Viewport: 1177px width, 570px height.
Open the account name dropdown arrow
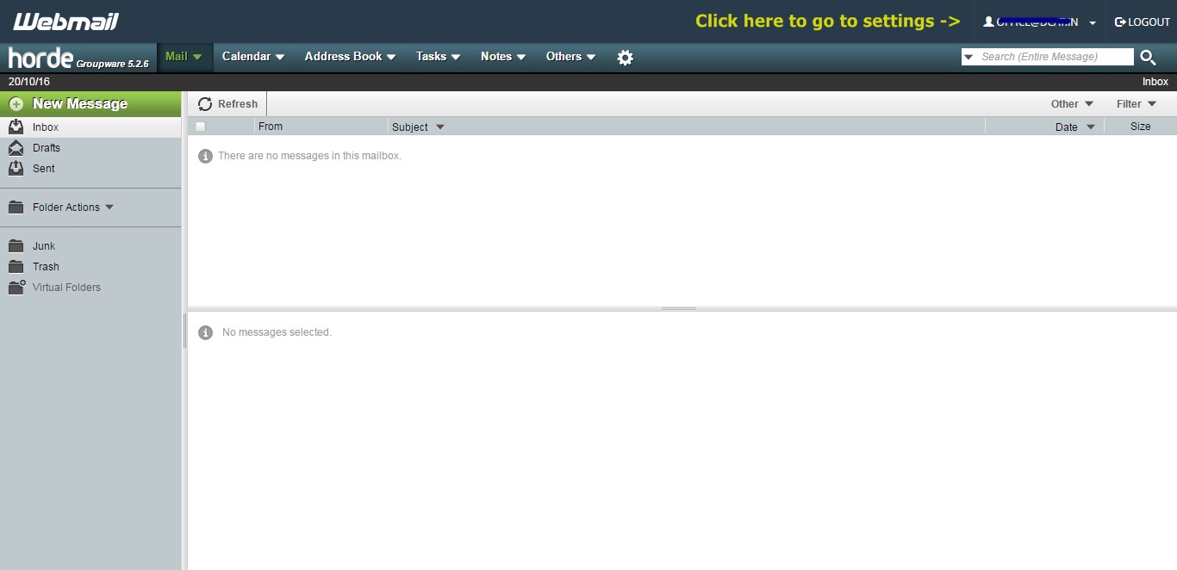[x=1093, y=23]
